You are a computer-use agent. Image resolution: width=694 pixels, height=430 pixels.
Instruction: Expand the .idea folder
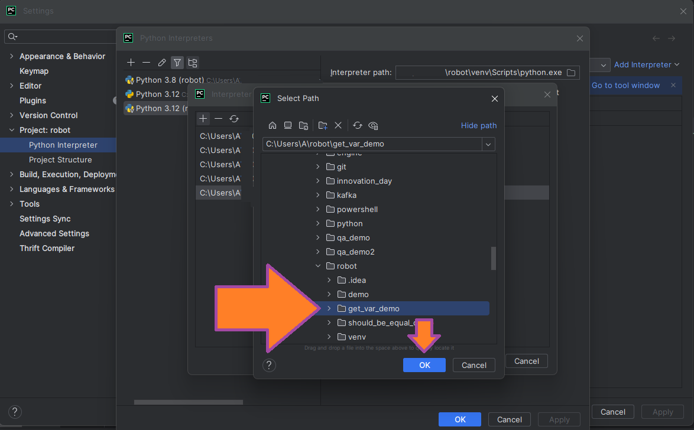[329, 280]
